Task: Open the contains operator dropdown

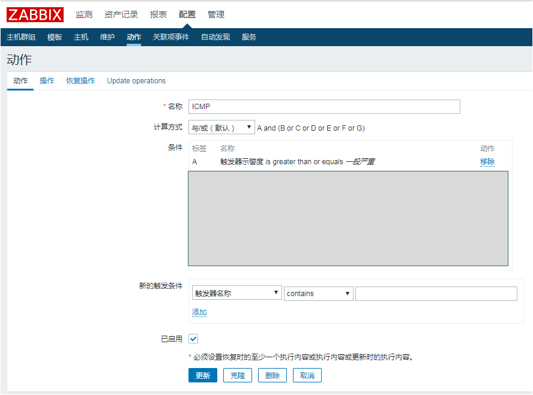Action: [x=319, y=293]
